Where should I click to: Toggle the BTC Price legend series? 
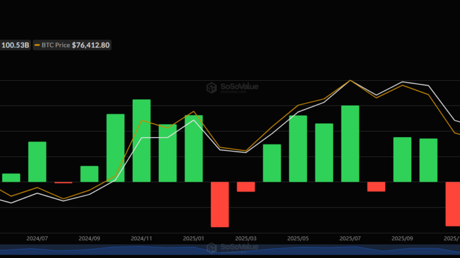click(72, 45)
